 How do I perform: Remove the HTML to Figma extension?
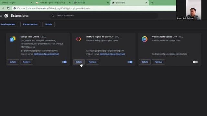tap(93, 62)
